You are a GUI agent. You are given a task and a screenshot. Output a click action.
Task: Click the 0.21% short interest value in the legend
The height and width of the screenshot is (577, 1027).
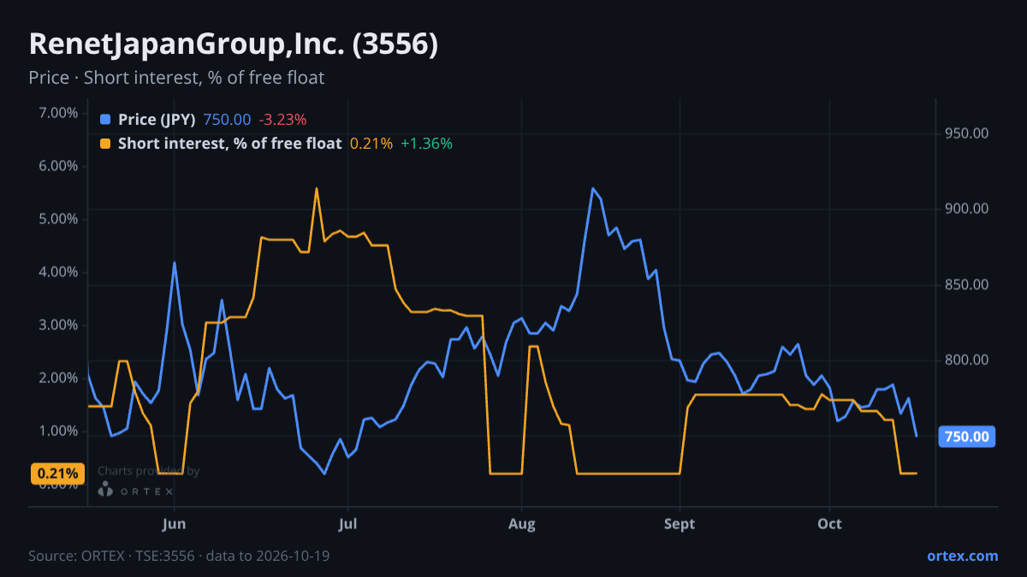click(x=371, y=144)
